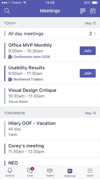Tap Teams logo beside Conference room 2026
Screen dimensions: 100x179
[x=10, y=57]
